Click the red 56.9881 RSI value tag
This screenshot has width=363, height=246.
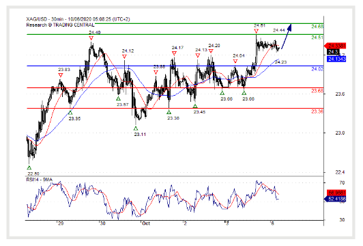pyautogui.click(x=336, y=193)
